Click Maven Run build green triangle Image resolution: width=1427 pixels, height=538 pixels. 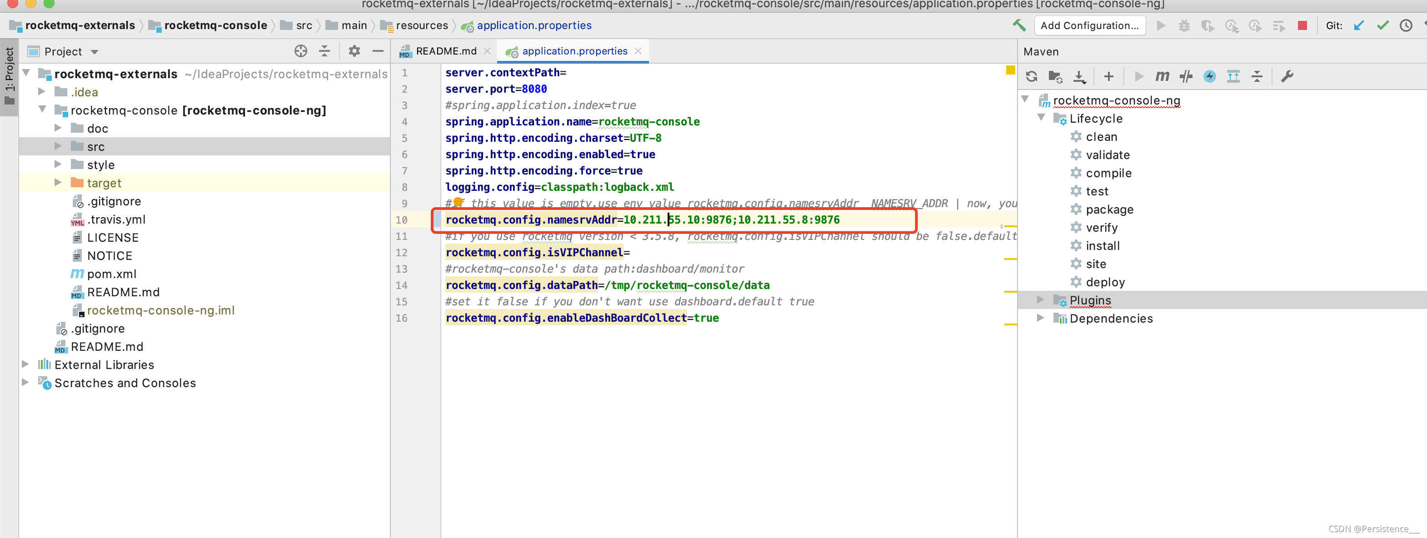[1139, 76]
